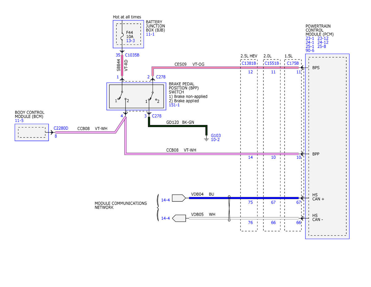Open the G103 ground link

pyautogui.click(x=216, y=136)
